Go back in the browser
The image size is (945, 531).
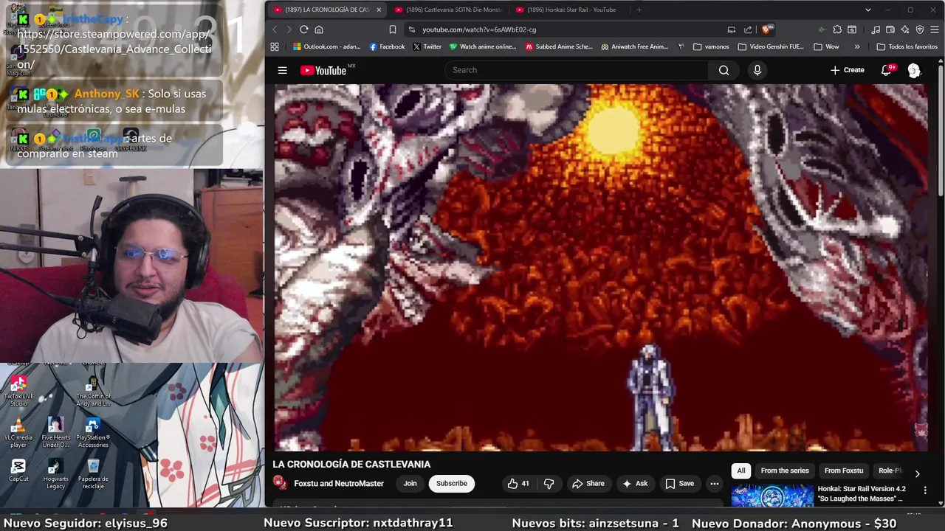(x=275, y=29)
